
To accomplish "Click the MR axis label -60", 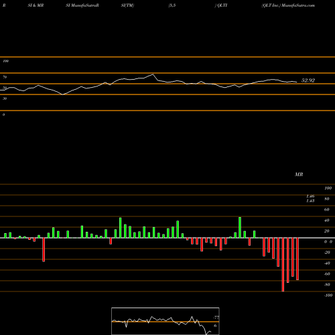I will pos(327,274).
